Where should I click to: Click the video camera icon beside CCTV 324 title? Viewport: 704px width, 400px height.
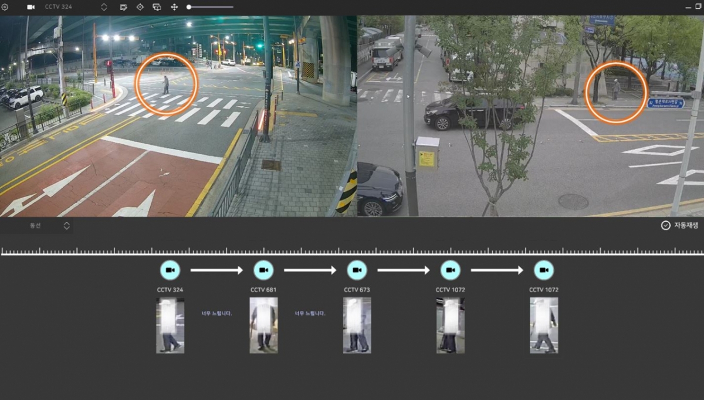[31, 7]
